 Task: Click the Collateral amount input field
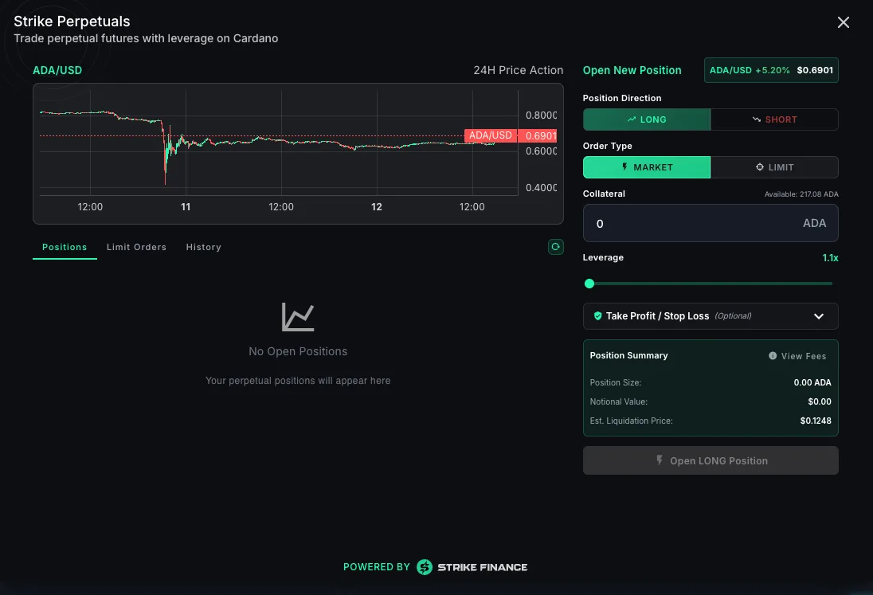pyautogui.click(x=711, y=223)
